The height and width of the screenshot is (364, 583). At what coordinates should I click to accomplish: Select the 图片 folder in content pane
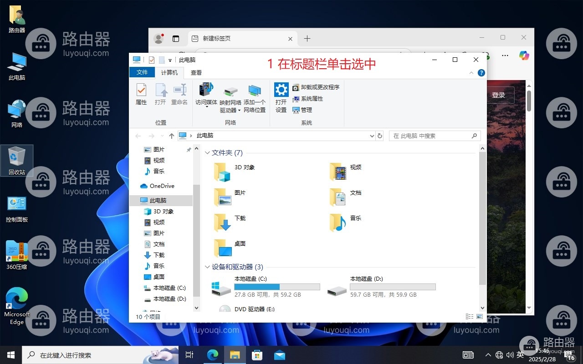click(230, 197)
